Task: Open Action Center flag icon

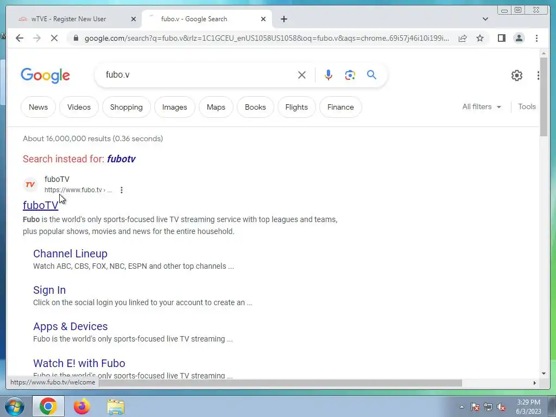Action: (x=475, y=407)
